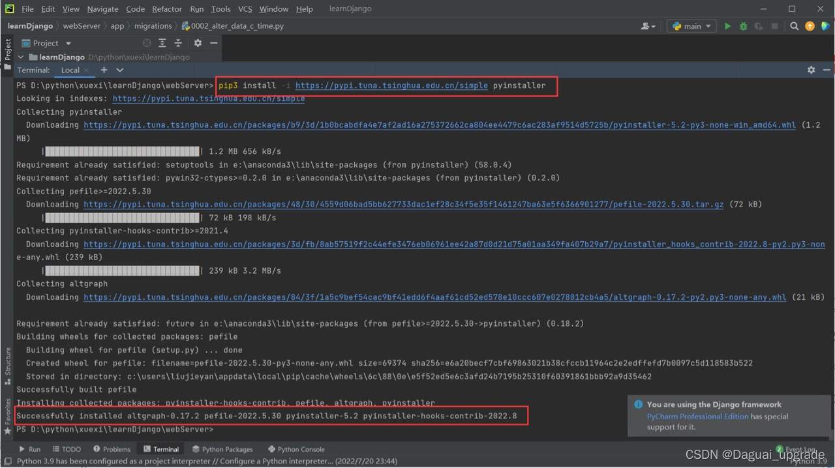
Task: Open the Code menu
Action: 135,9
